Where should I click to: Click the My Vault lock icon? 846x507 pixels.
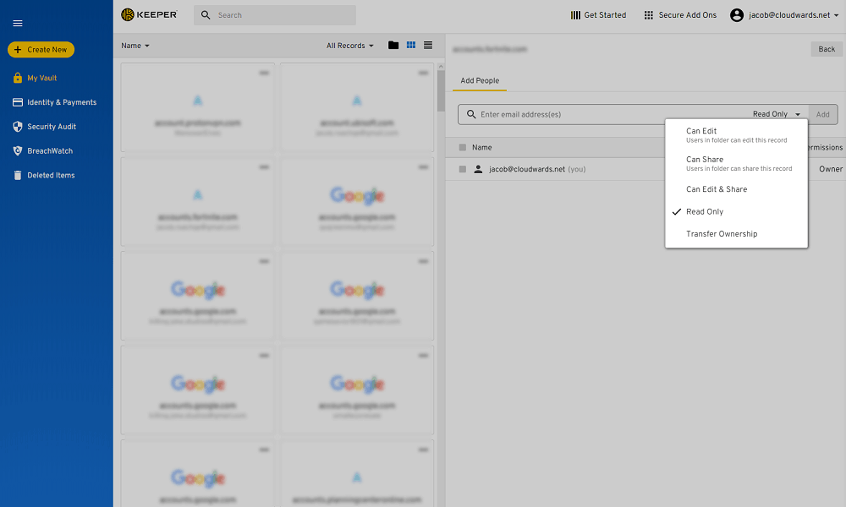tap(17, 78)
